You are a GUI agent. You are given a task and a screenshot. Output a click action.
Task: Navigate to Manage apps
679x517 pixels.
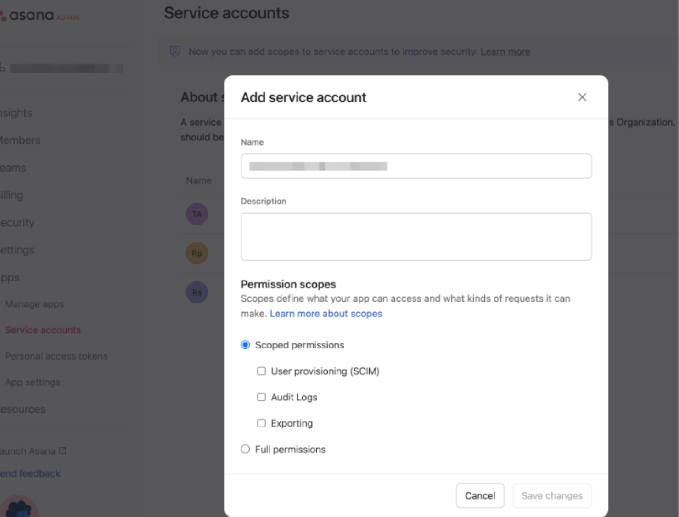(34, 303)
